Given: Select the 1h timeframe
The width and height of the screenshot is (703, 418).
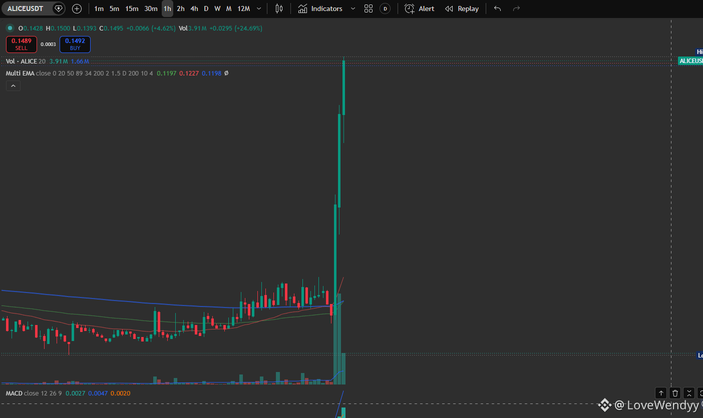Looking at the screenshot, I should 167,8.
